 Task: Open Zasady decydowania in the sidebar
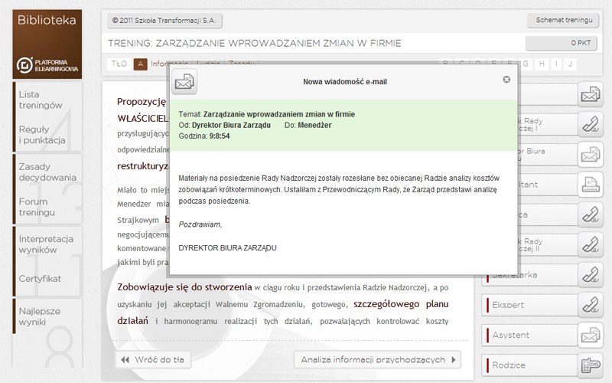(47, 172)
